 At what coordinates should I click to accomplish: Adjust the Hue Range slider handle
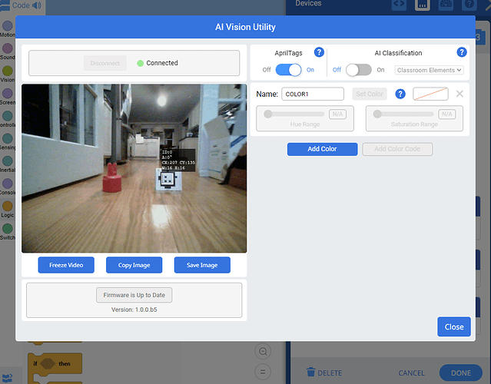[x=267, y=114]
